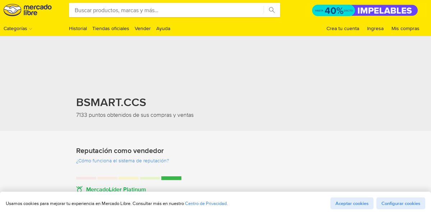Open the Ayuda section

point(163,29)
